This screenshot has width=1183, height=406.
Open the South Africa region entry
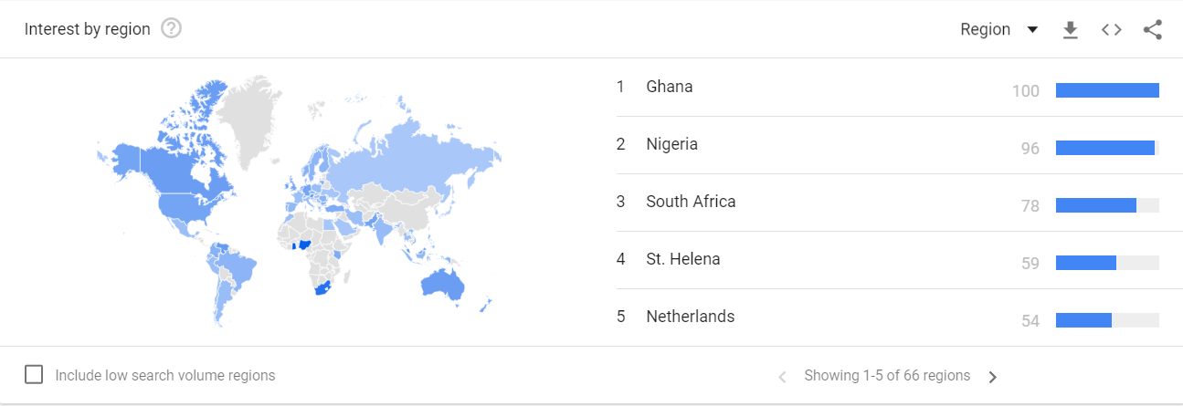690,202
